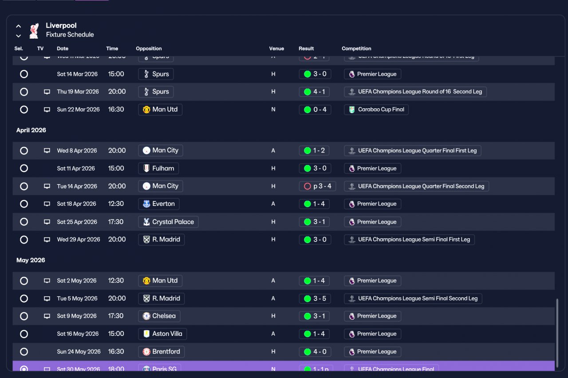This screenshot has height=378, width=568.
Task: Open Man City opposition on Wed 8 Apr
Action: (x=161, y=150)
